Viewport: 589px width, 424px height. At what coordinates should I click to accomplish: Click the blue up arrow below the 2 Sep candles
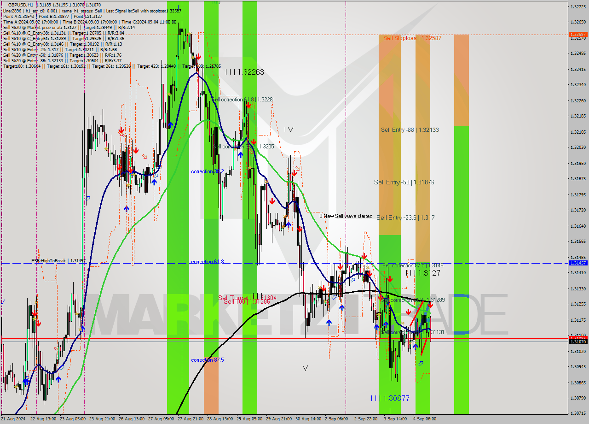point(329,323)
